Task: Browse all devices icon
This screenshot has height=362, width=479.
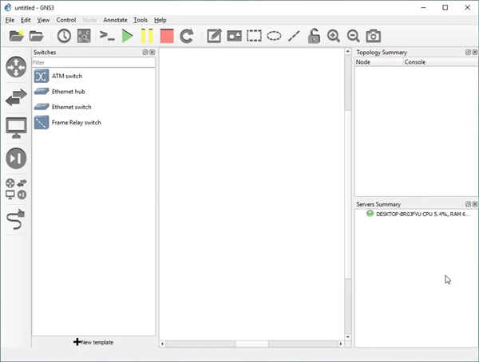Action: [x=16, y=189]
